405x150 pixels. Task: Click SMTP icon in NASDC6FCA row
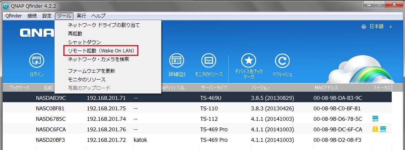coord(383,129)
